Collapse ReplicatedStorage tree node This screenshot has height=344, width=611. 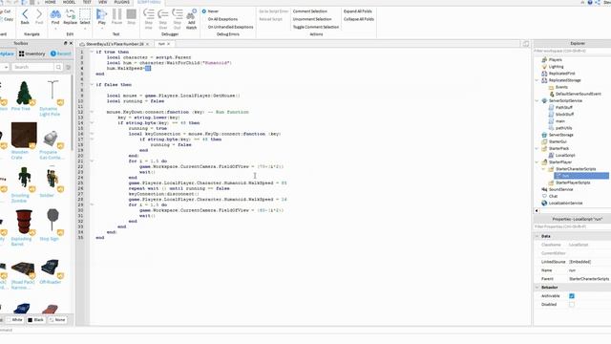[x=537, y=80]
